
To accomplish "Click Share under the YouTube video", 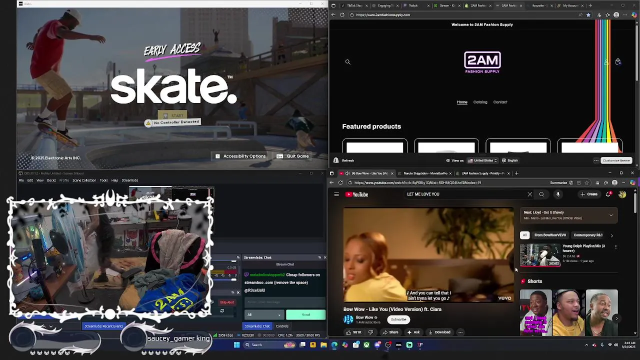I will 390,332.
